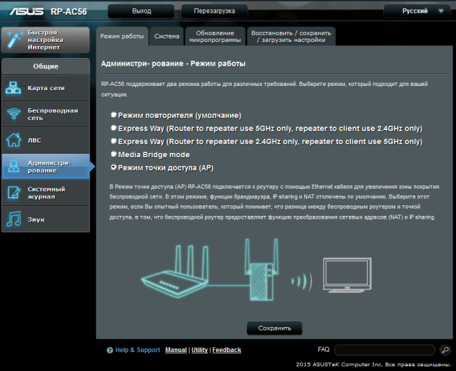This screenshot has width=456, height=371.
Task: Open the Feedback link
Action: click(x=227, y=350)
